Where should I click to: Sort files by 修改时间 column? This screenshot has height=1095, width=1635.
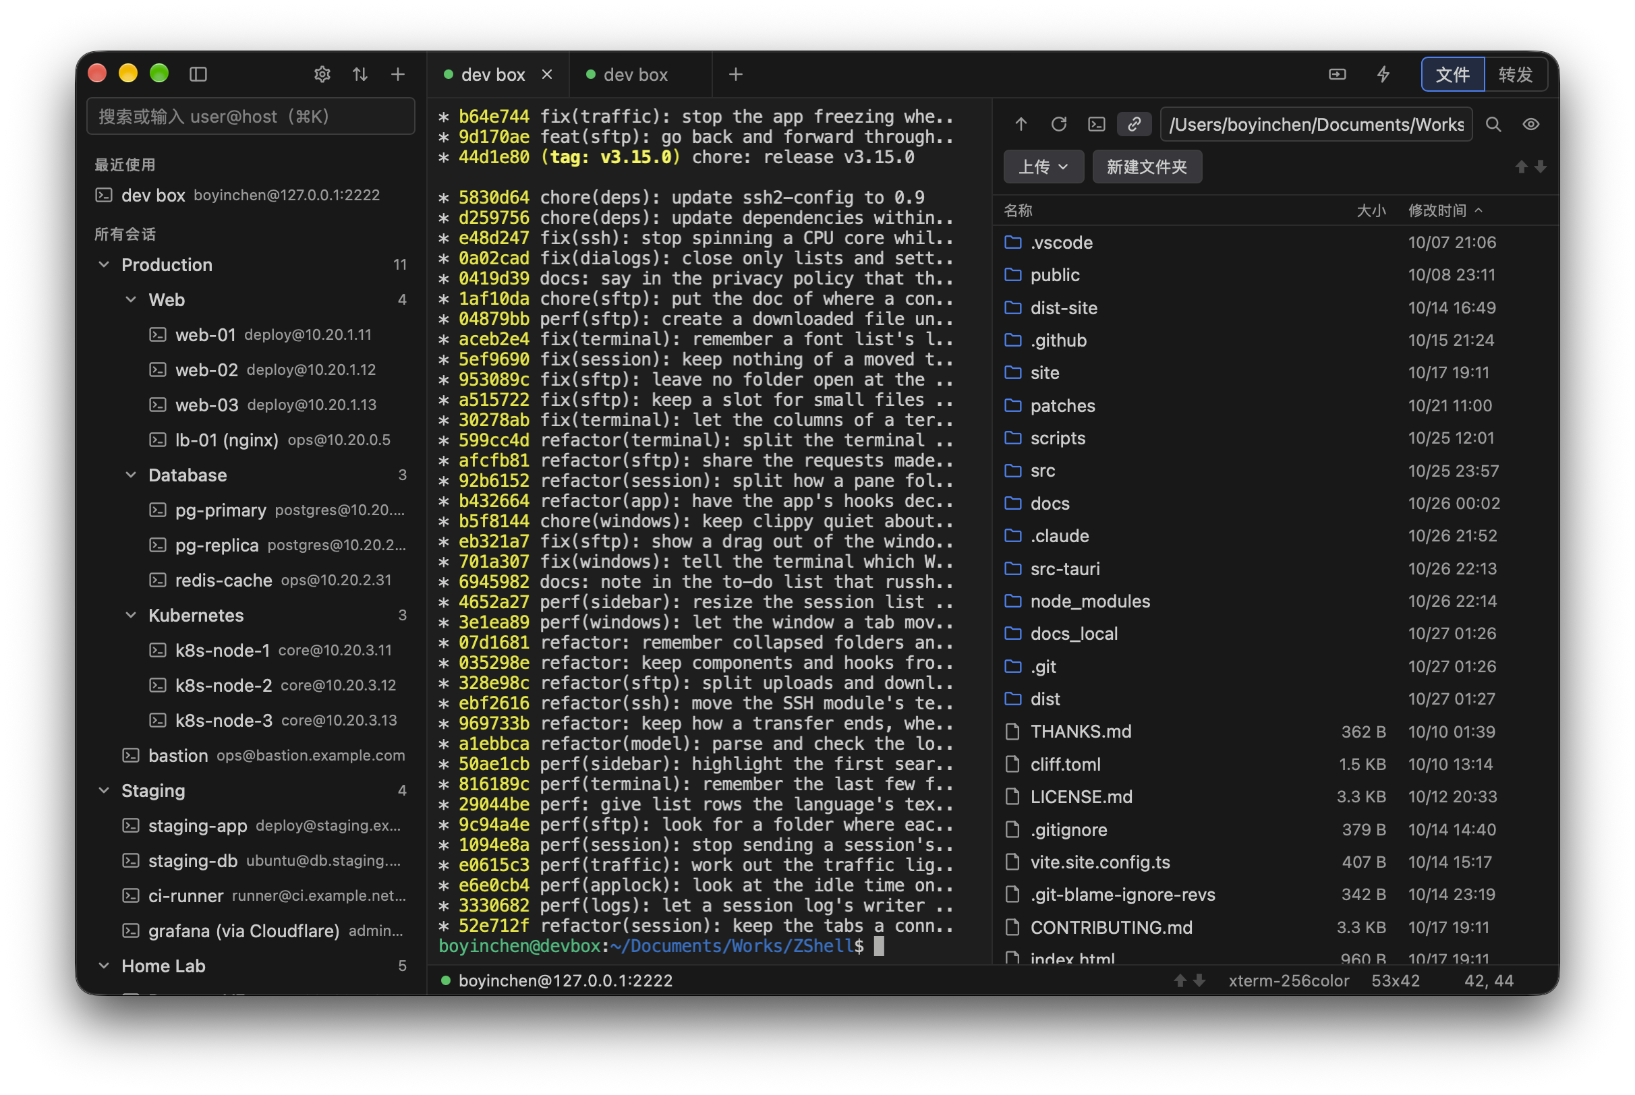pos(1444,210)
